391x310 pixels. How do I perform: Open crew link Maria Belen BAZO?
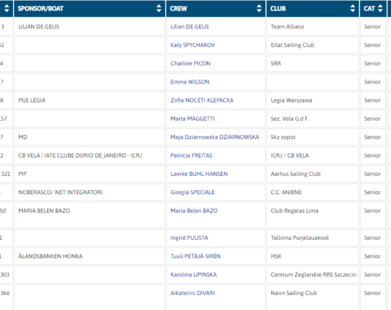[194, 211]
